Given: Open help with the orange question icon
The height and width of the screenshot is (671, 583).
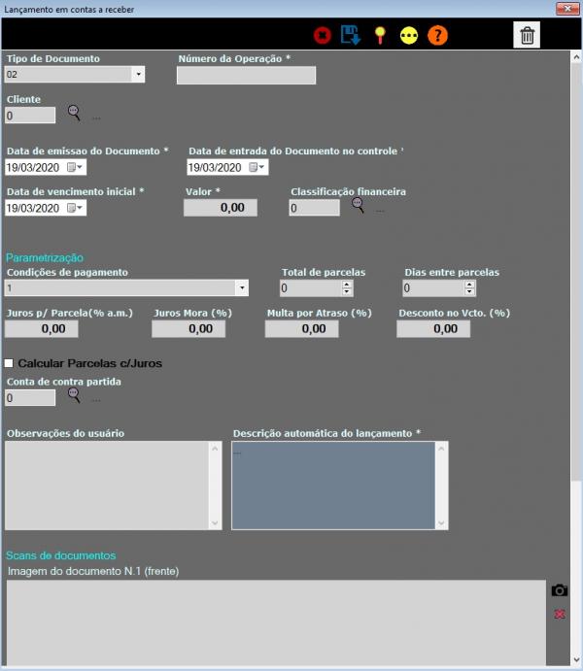Looking at the screenshot, I should point(438,36).
